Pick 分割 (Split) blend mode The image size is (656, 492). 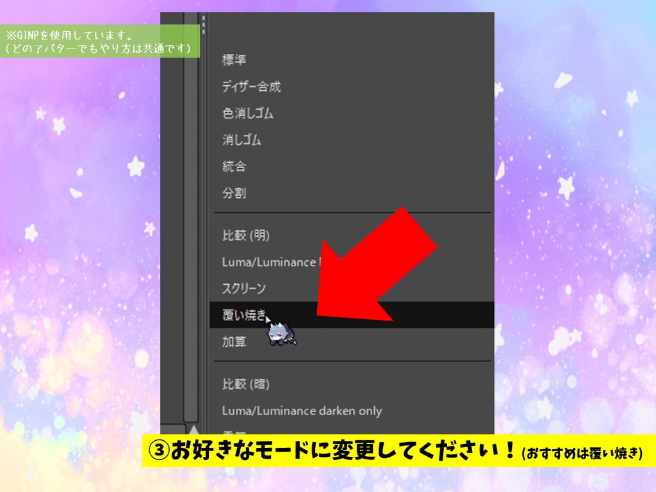pos(234,193)
